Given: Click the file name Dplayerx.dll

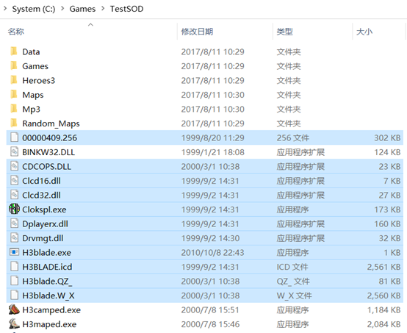Looking at the screenshot, I should tap(45, 224).
